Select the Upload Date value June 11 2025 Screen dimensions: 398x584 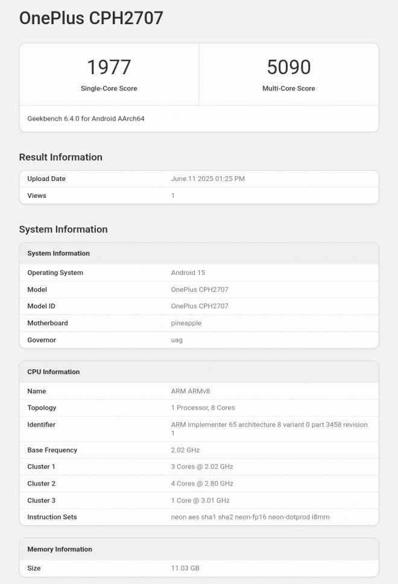tap(207, 179)
